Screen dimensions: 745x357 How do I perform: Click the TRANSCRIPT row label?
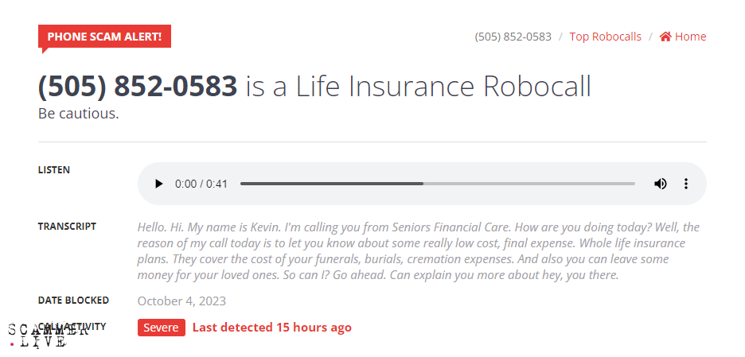pos(67,227)
